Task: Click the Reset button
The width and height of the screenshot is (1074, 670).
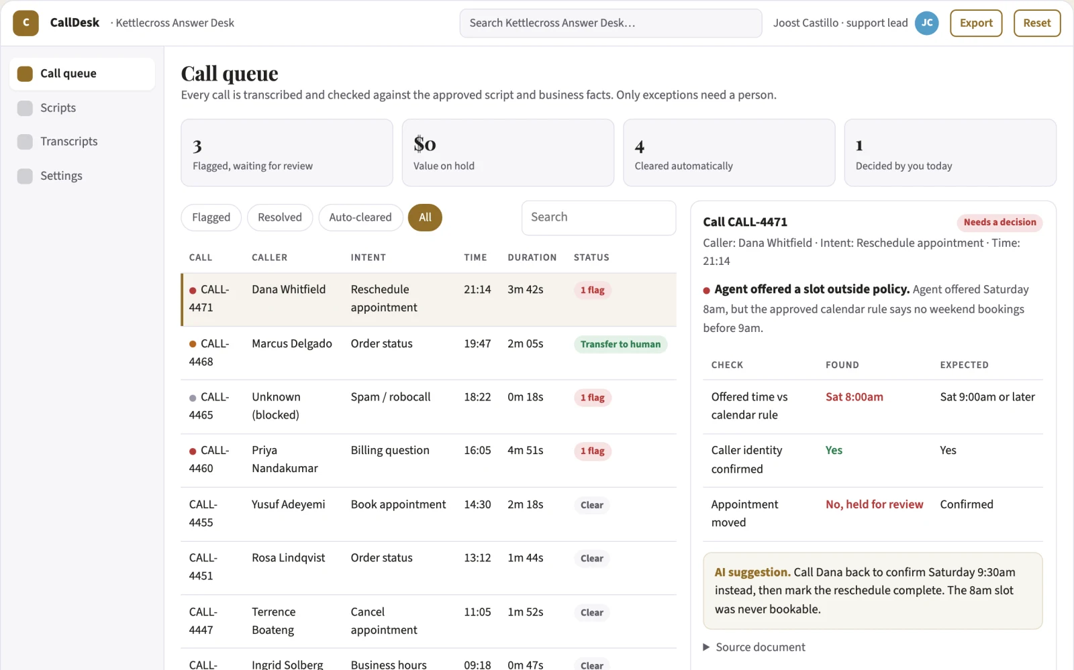Action: pyautogui.click(x=1037, y=23)
